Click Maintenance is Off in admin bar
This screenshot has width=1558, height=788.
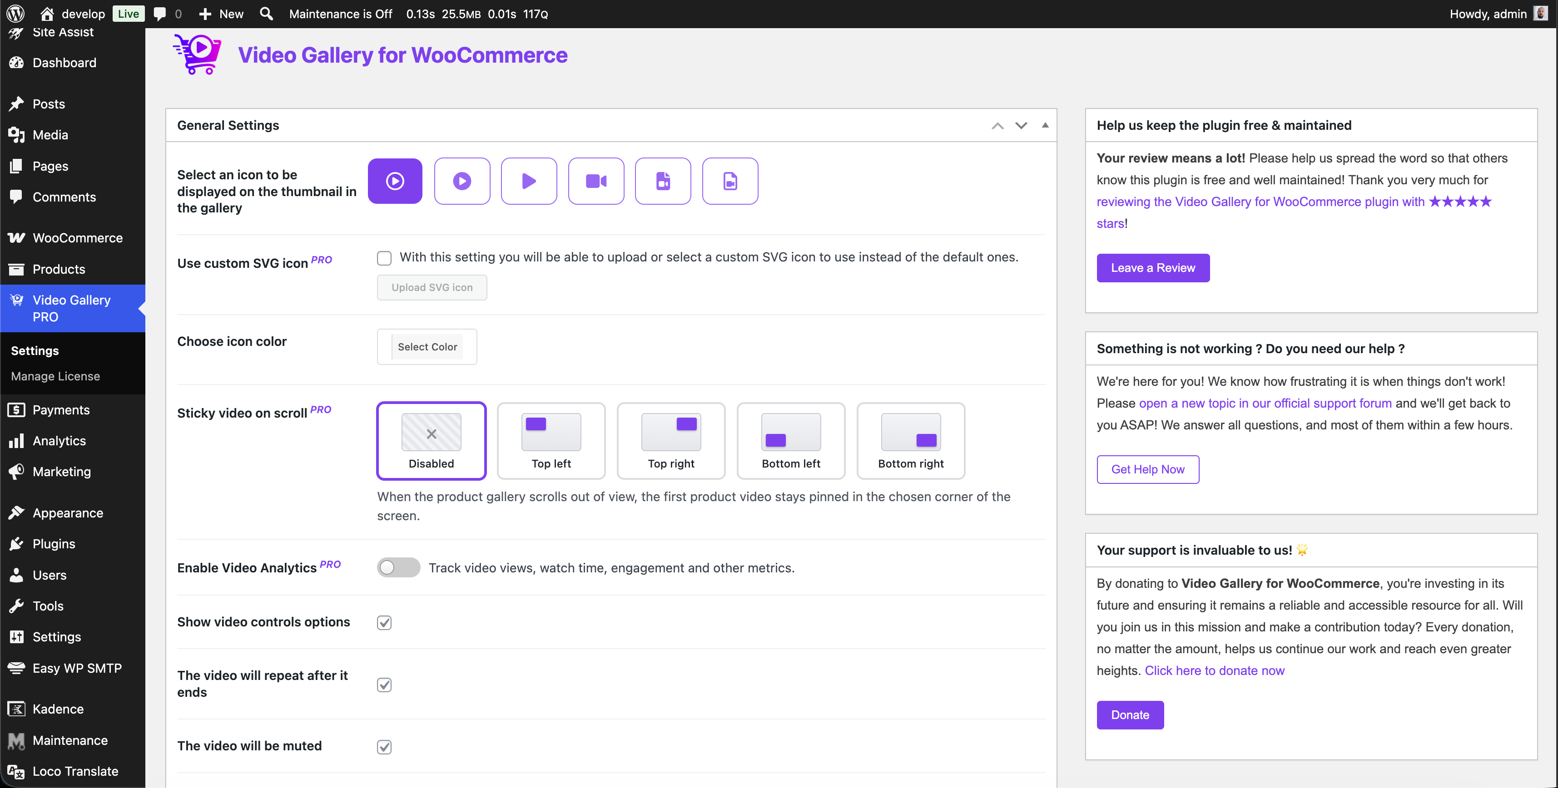click(341, 13)
